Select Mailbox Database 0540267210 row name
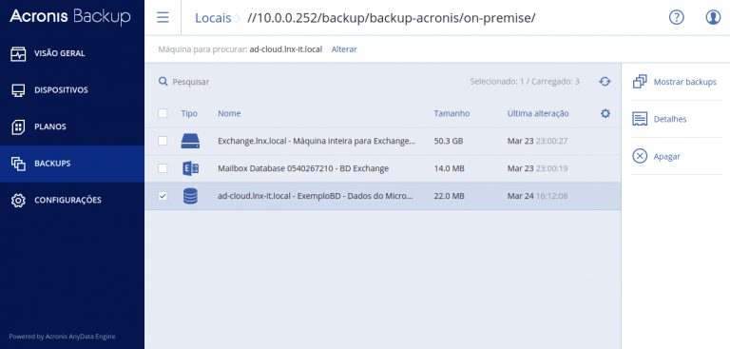730x349 pixels. (303, 168)
